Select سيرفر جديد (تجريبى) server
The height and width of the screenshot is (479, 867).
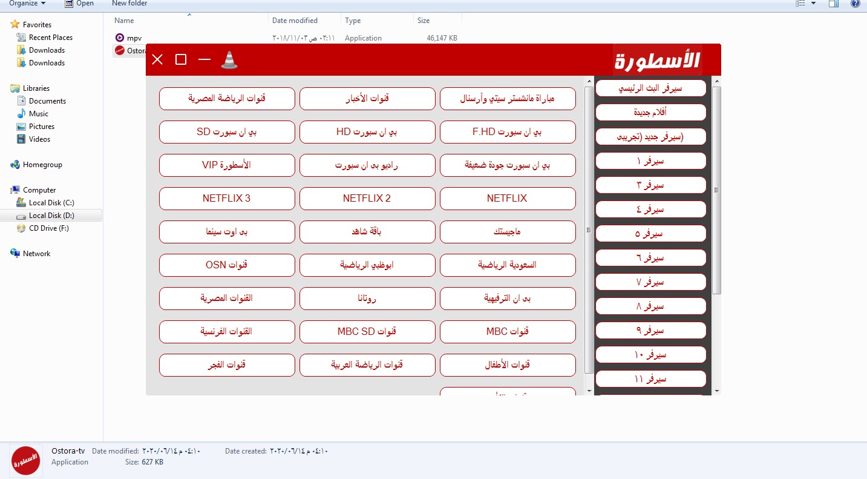[651, 137]
